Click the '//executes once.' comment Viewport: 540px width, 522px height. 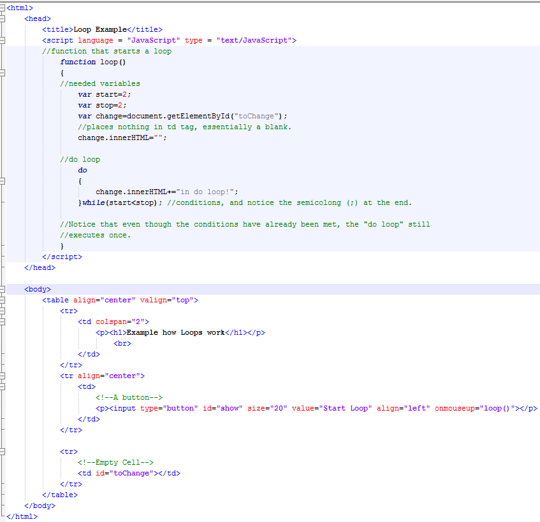96,235
